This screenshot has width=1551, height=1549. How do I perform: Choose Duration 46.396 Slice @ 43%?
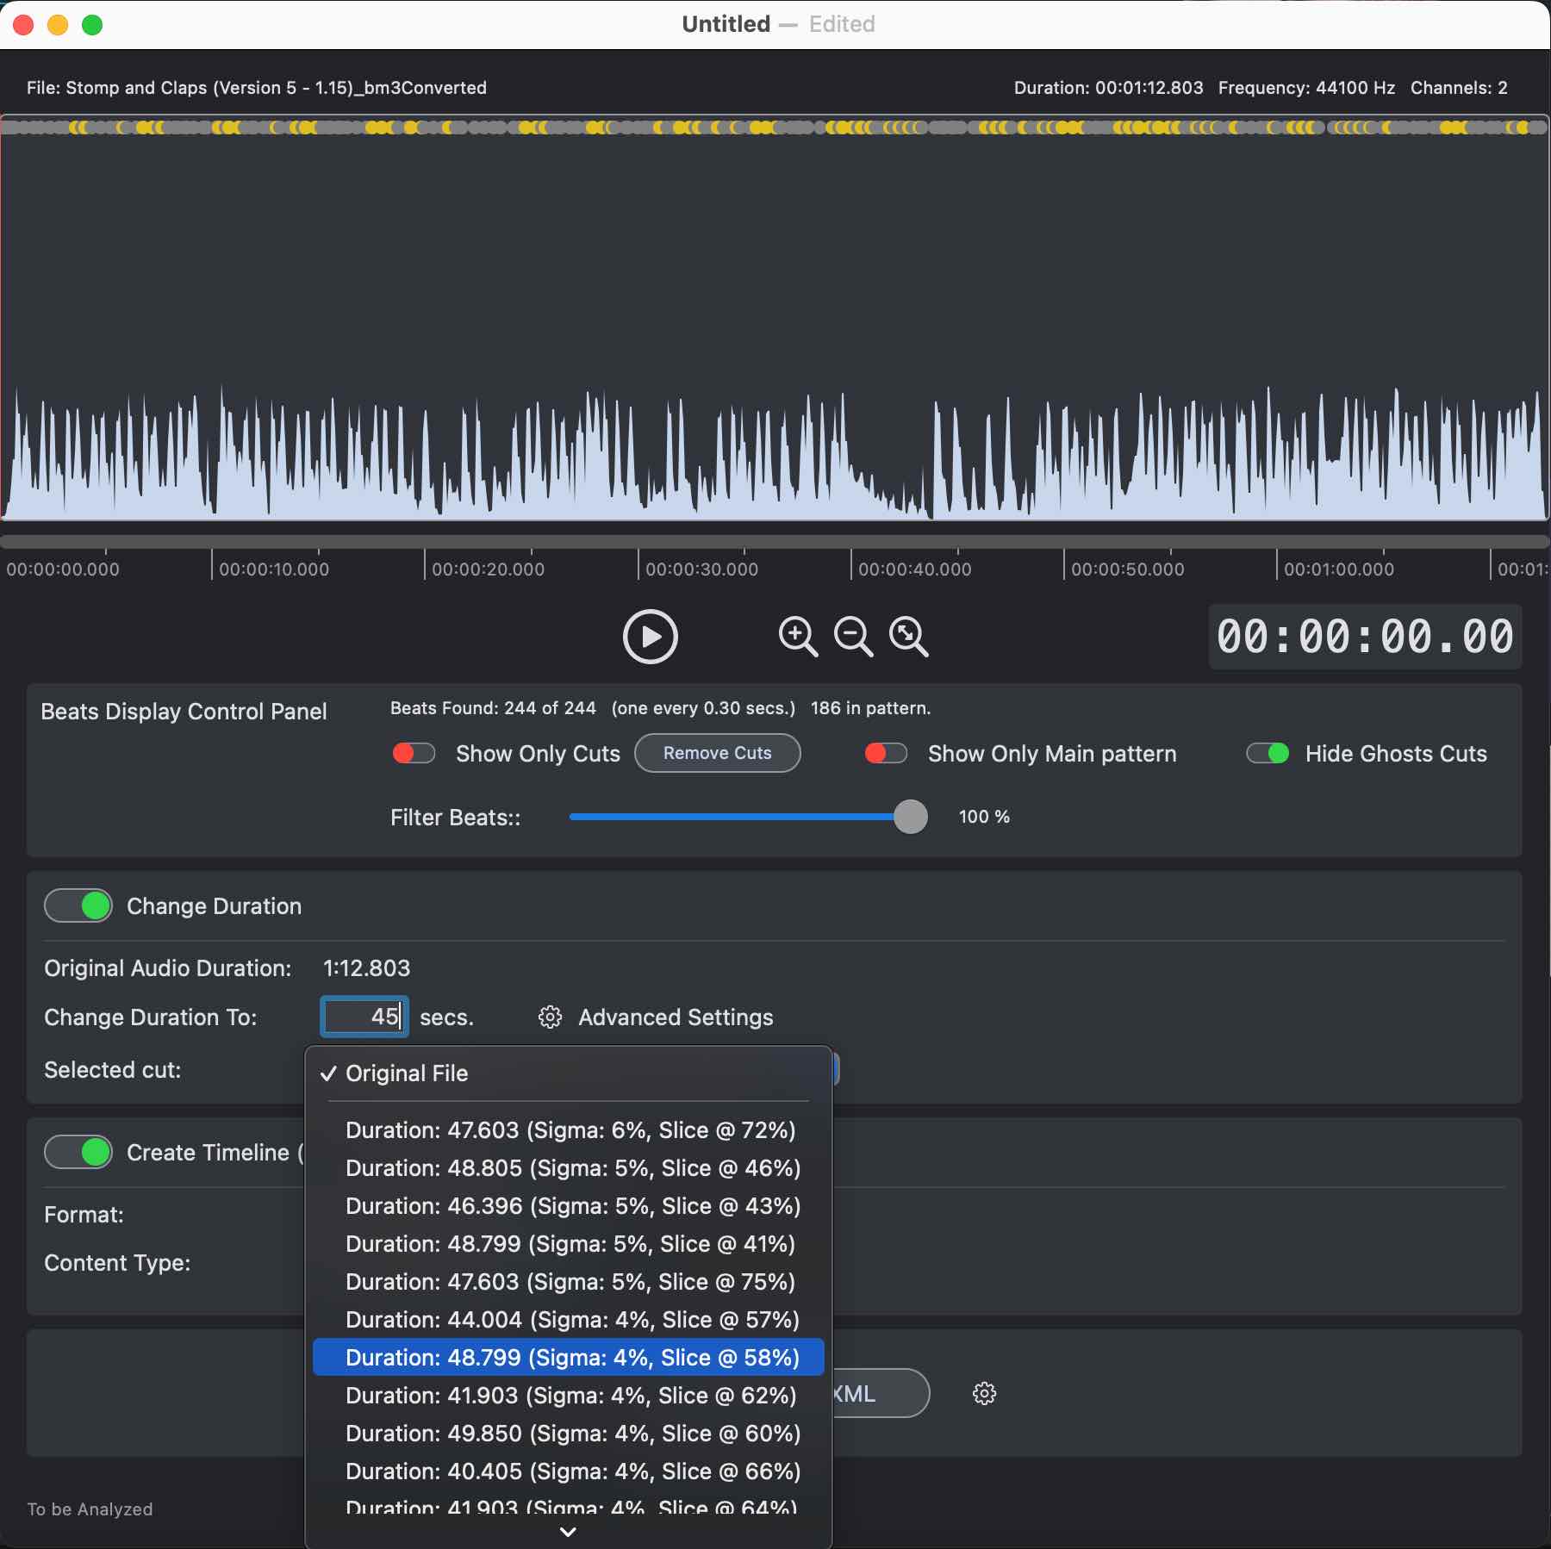[569, 1206]
